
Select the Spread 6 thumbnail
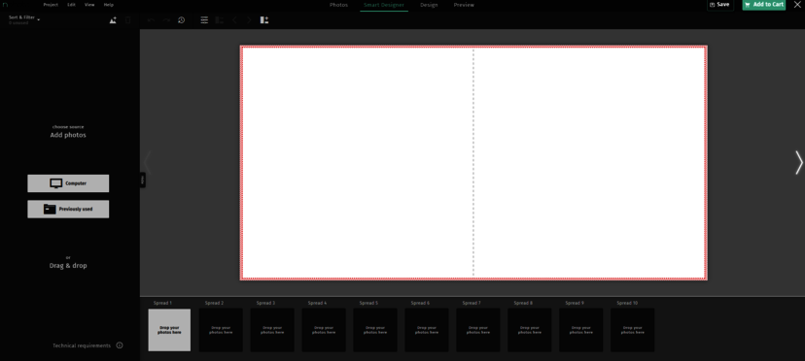point(426,330)
